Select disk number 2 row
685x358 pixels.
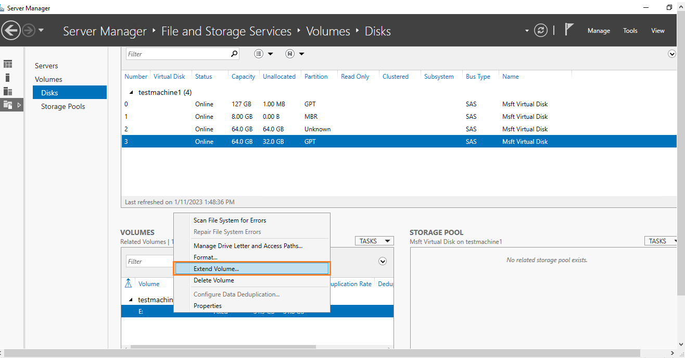(333, 129)
